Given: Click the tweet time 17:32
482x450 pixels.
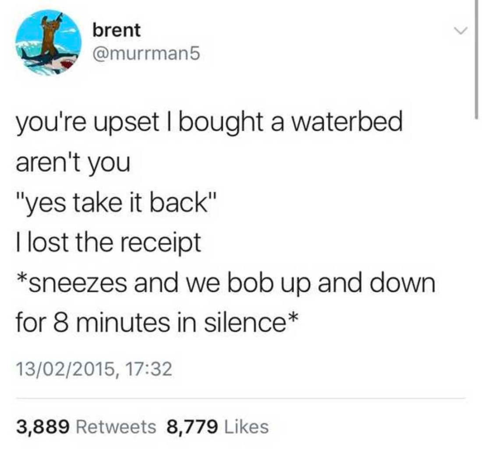Looking at the screenshot, I should [149, 369].
